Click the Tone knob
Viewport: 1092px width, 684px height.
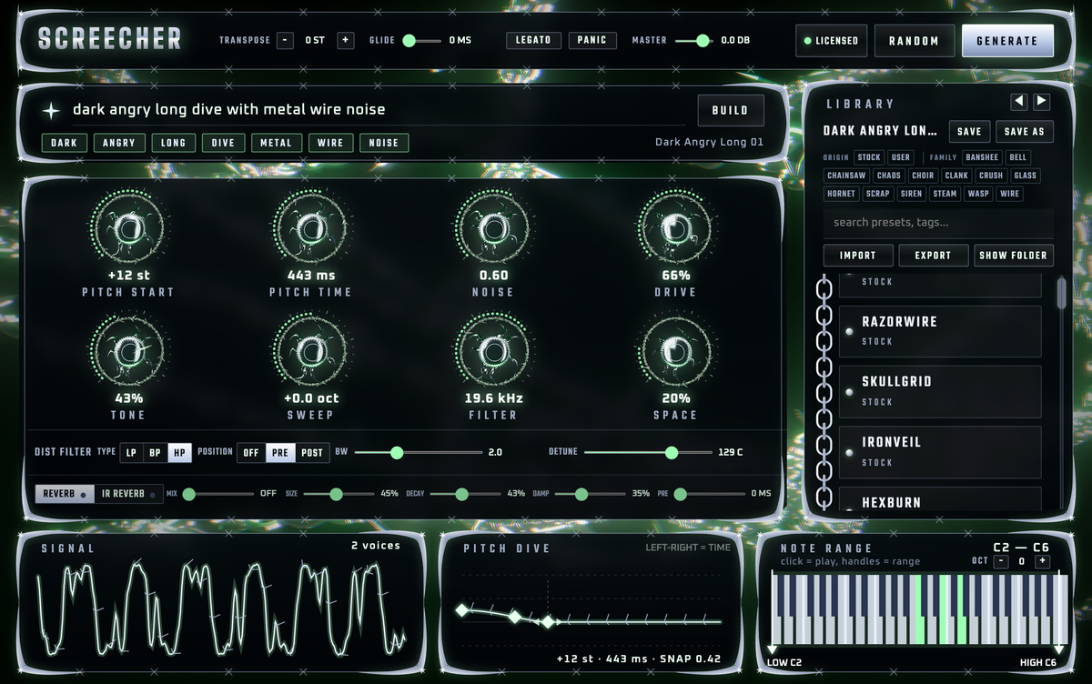click(127, 350)
